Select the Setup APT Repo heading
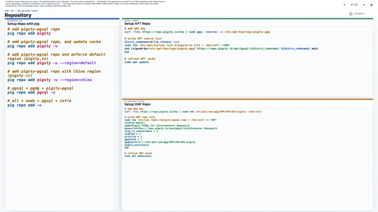 (x=137, y=24)
